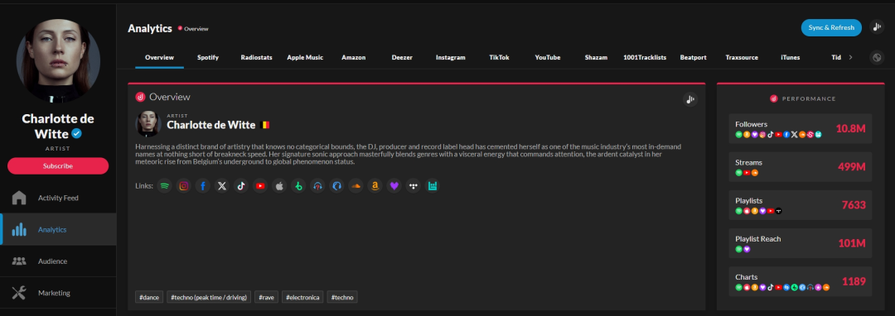Open the teal Bandsintown link icon
Screen dimensions: 895x316
click(432, 185)
